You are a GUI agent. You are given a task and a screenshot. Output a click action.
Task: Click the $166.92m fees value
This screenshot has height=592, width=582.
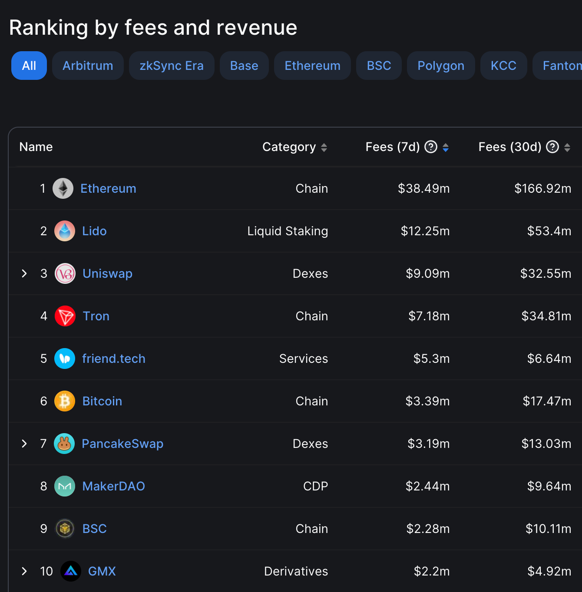pos(543,188)
